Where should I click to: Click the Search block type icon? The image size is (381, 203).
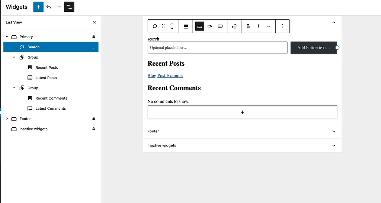coord(154,26)
